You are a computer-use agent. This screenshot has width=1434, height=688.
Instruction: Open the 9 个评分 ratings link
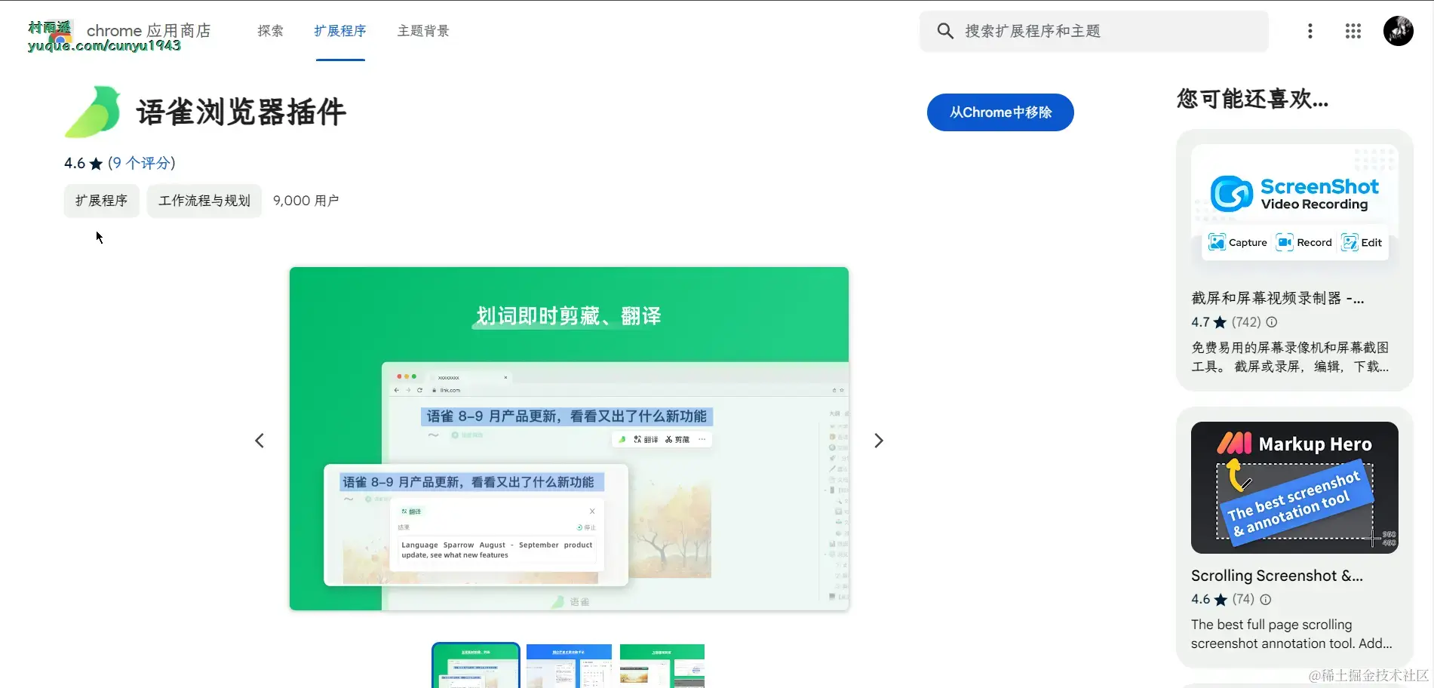coord(142,163)
